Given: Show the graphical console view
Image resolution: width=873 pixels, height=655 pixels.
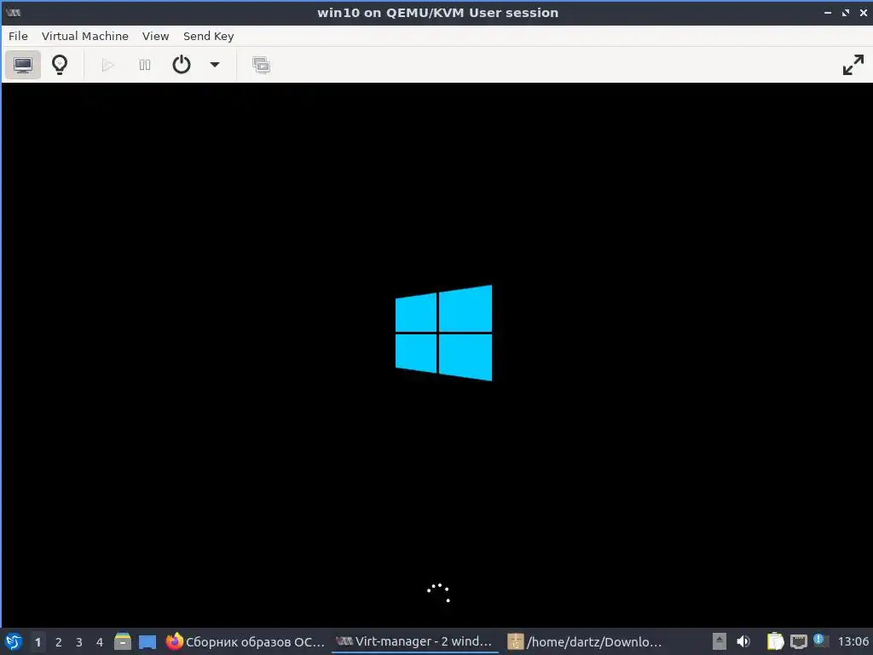Looking at the screenshot, I should click(23, 65).
